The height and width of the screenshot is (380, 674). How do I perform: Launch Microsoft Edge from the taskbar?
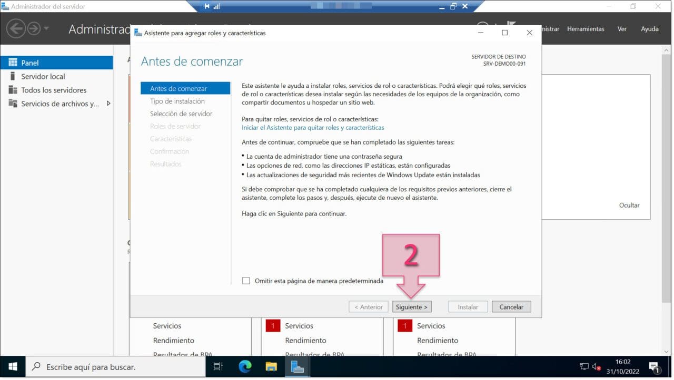pos(245,367)
